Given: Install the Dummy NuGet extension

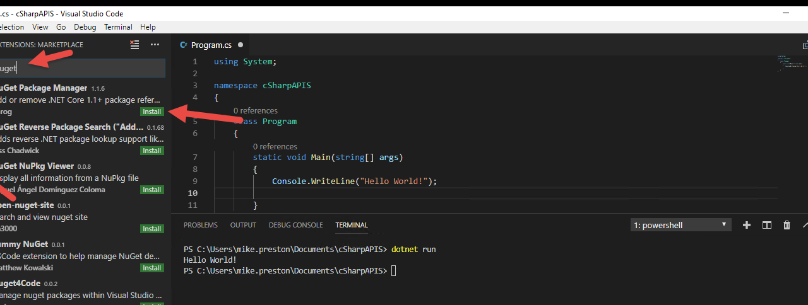Looking at the screenshot, I should point(151,268).
